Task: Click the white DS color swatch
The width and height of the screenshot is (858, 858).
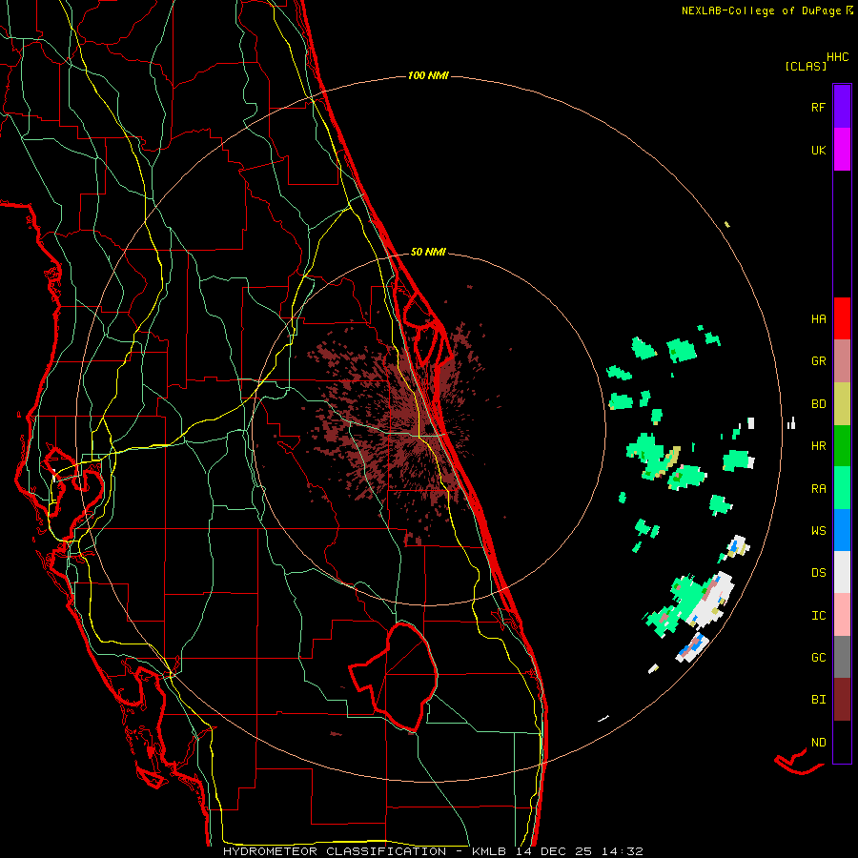Action: click(842, 572)
